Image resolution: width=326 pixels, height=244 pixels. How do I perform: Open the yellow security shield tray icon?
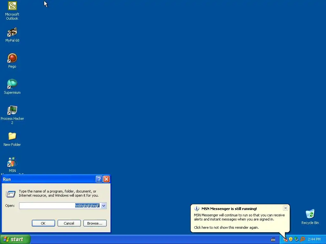click(291, 239)
